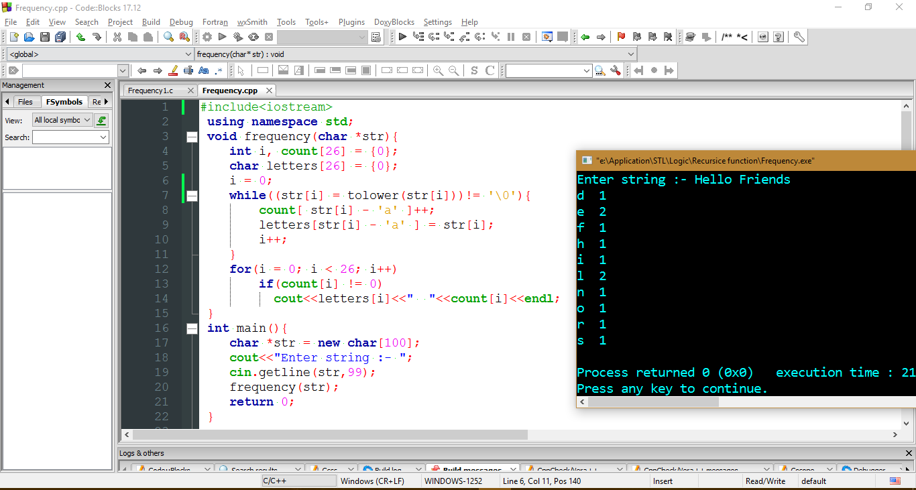Collapse the while loop fold marker
916x490 pixels.
click(x=192, y=195)
